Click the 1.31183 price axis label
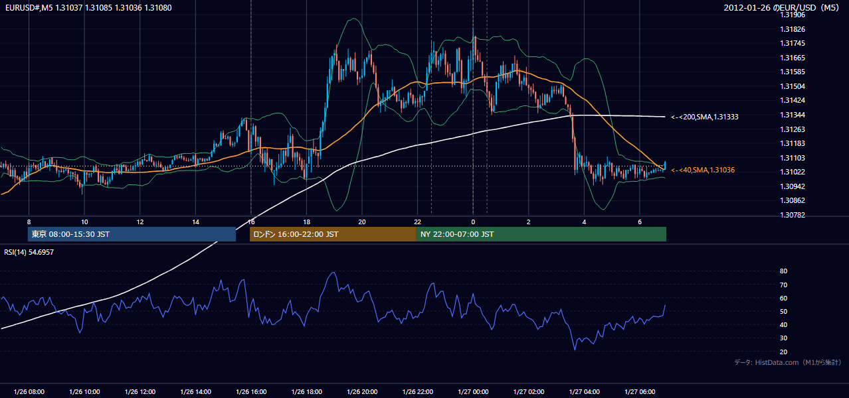849x398 pixels. click(x=793, y=143)
